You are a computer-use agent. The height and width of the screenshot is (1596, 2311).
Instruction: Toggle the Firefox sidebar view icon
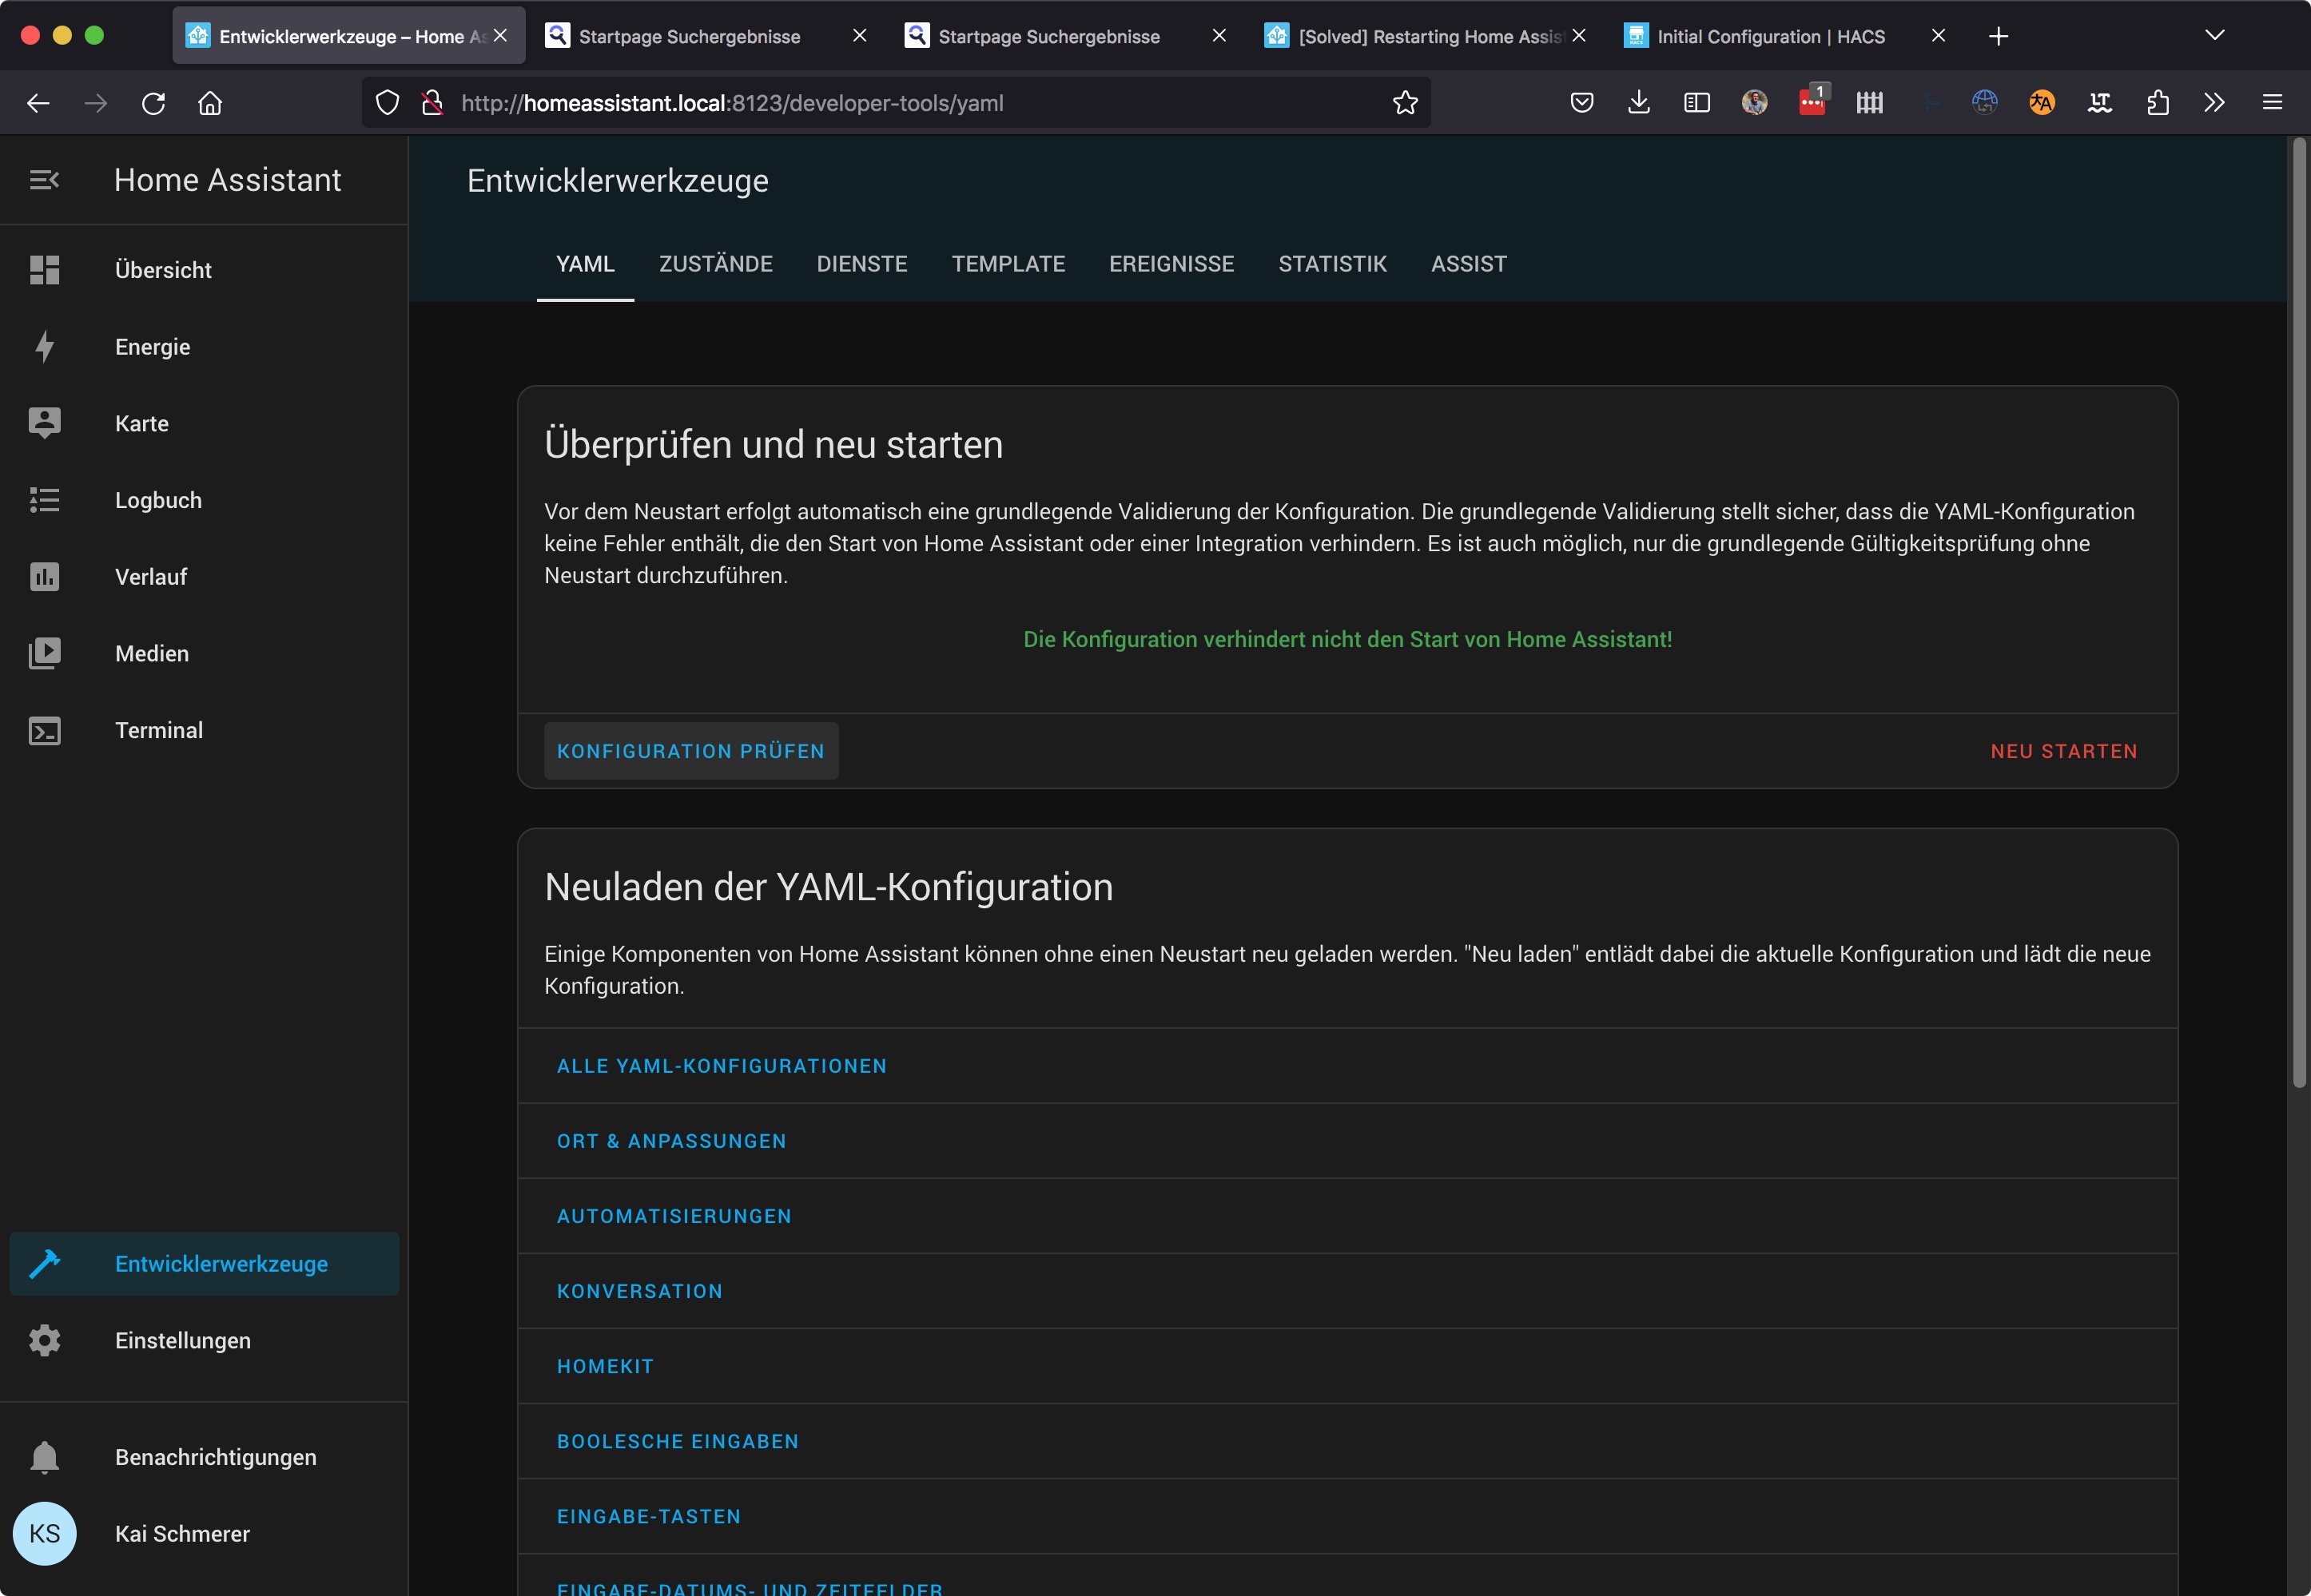(x=1696, y=103)
